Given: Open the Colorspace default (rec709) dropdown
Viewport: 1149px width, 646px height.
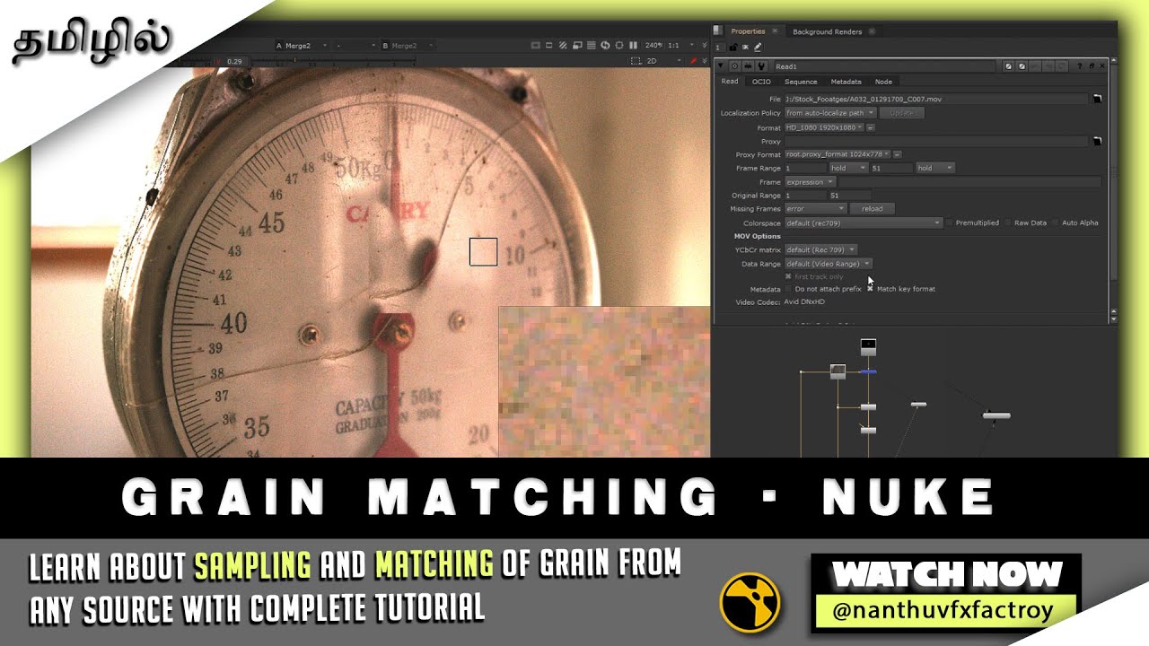Looking at the screenshot, I should tap(863, 223).
